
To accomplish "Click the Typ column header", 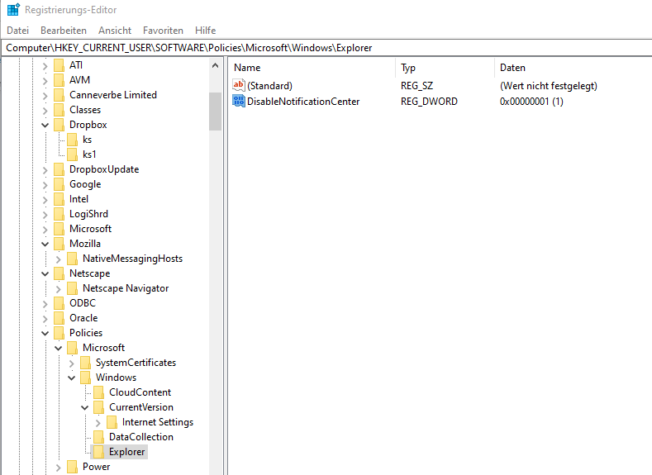I will [x=445, y=68].
